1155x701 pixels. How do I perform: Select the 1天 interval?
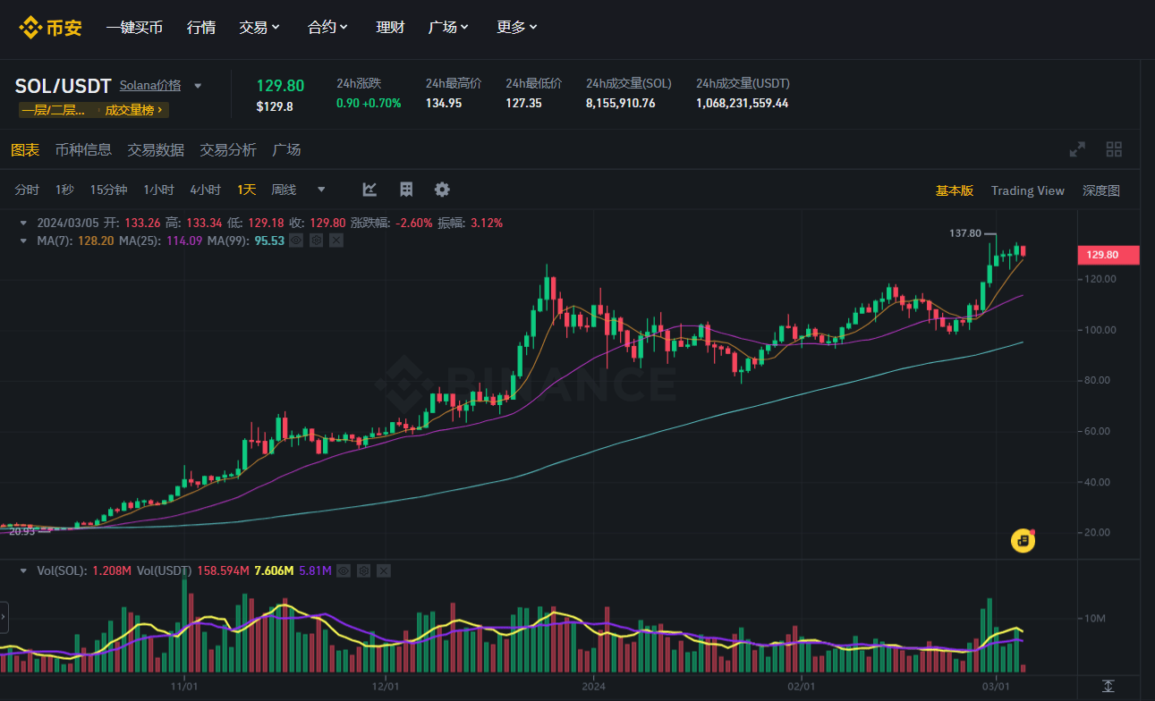coord(246,190)
